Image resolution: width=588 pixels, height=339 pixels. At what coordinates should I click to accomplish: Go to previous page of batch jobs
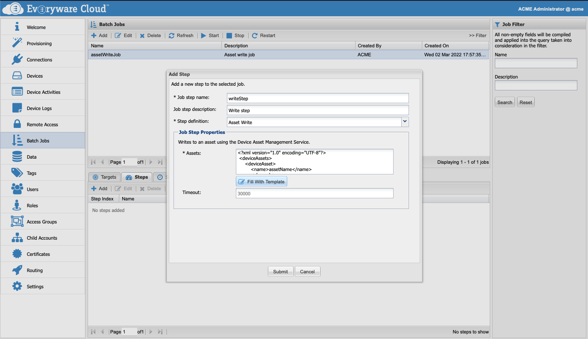point(102,162)
